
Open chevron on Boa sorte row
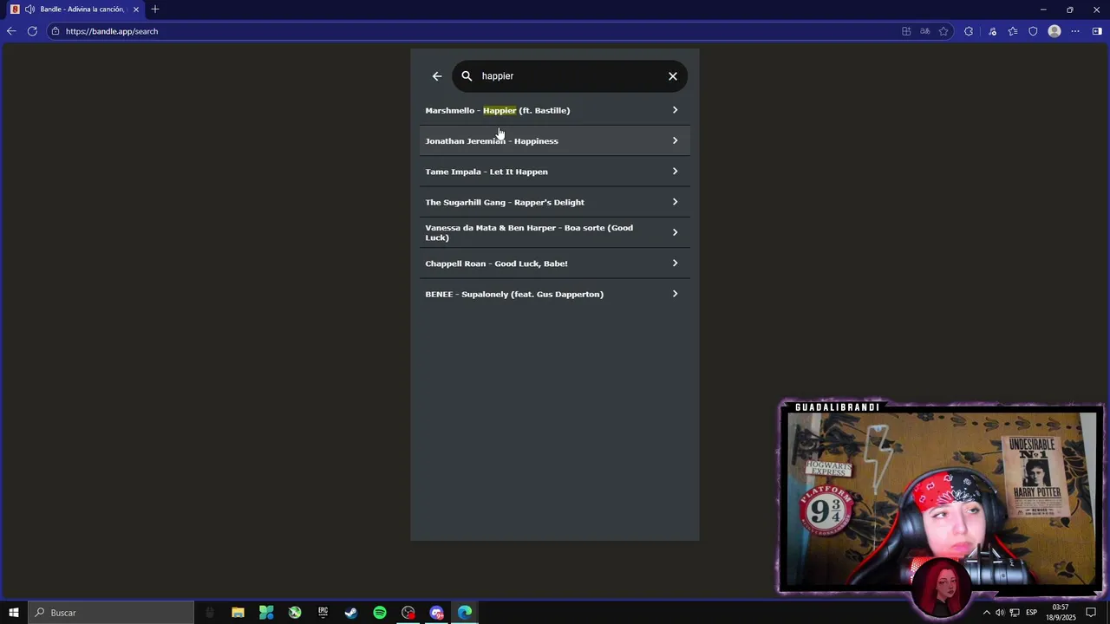pos(675,232)
